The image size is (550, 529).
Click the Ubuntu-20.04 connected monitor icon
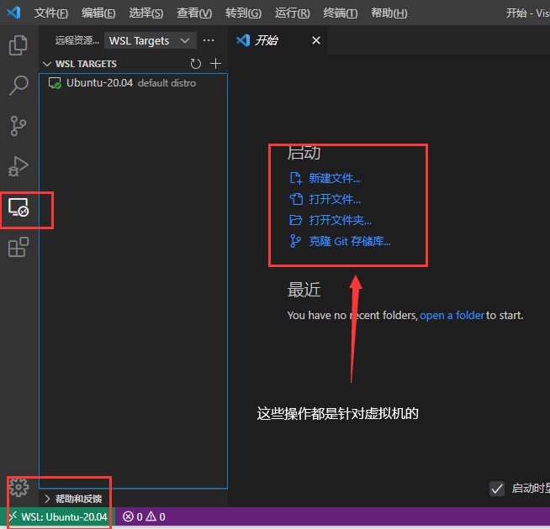(x=55, y=83)
